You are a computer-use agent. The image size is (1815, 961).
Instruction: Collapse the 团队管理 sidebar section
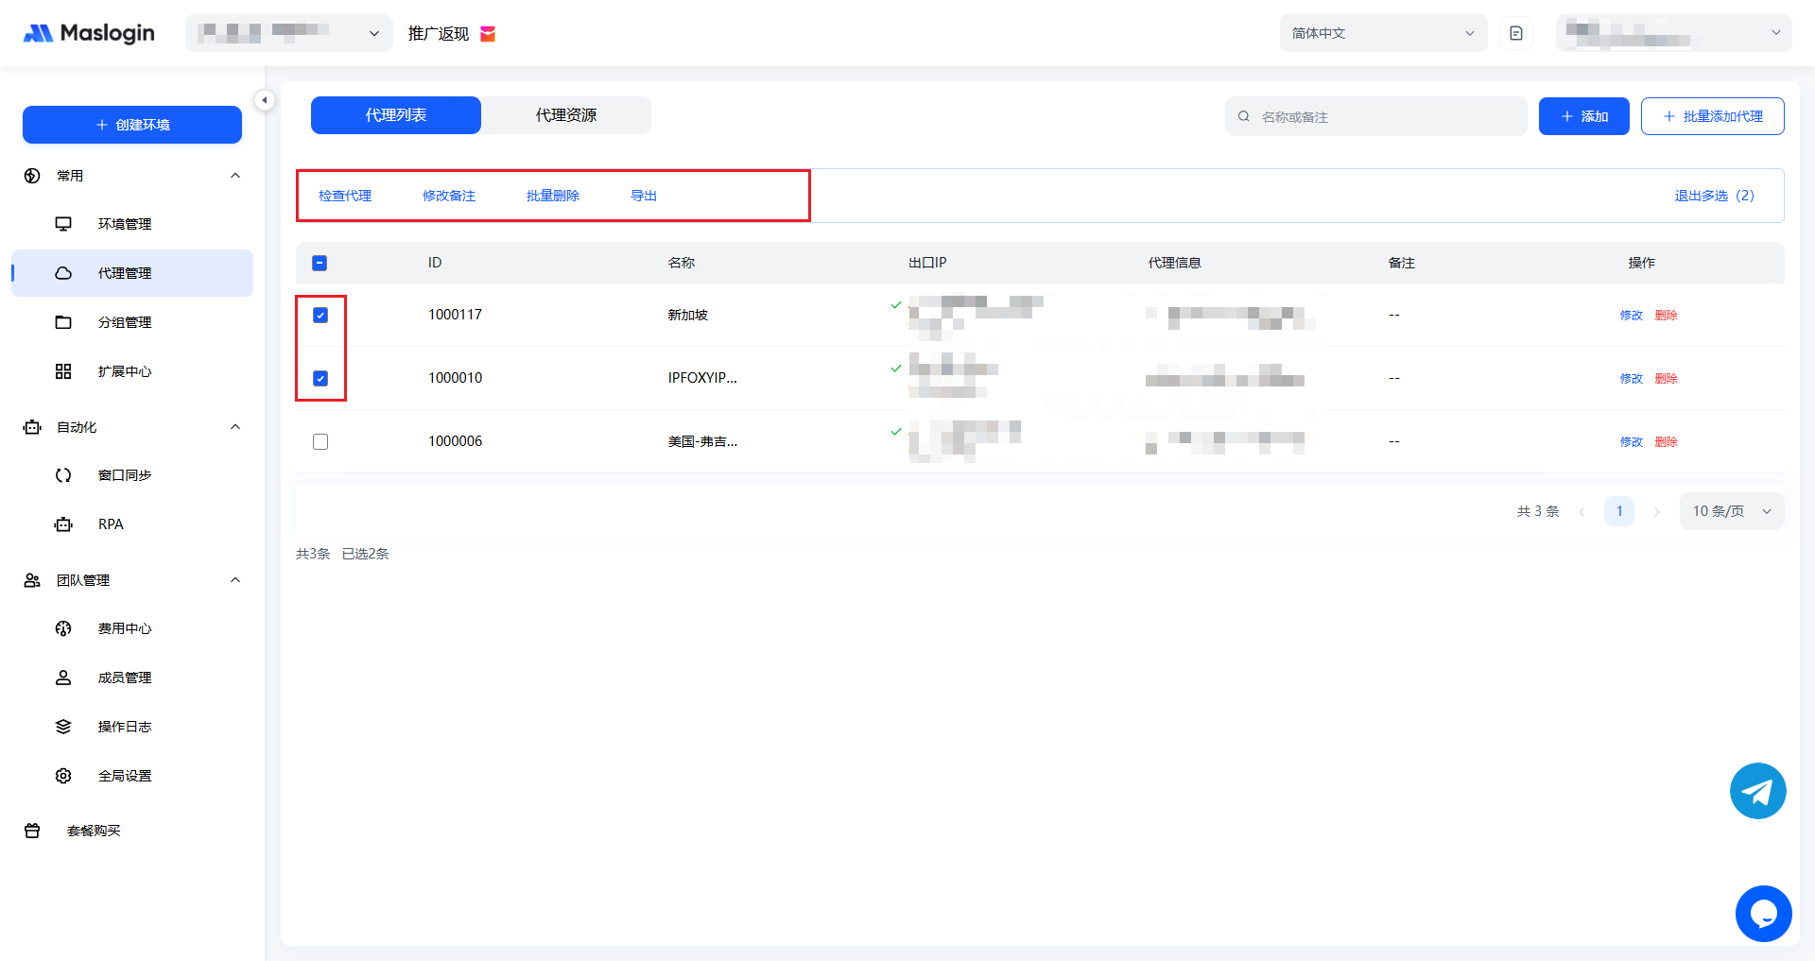pyautogui.click(x=235, y=580)
